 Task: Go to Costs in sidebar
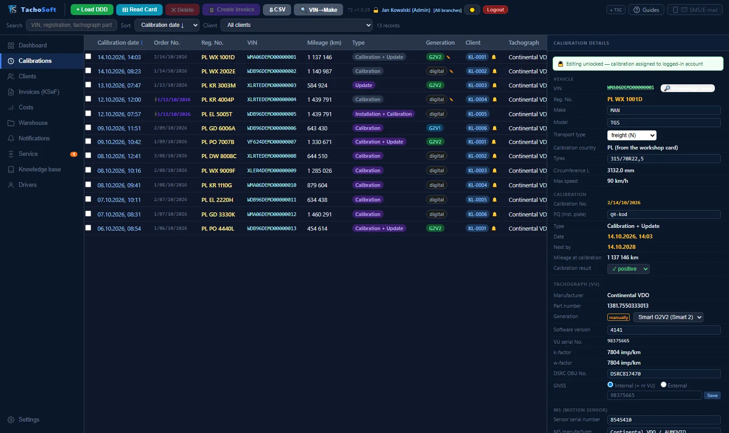[42, 107]
